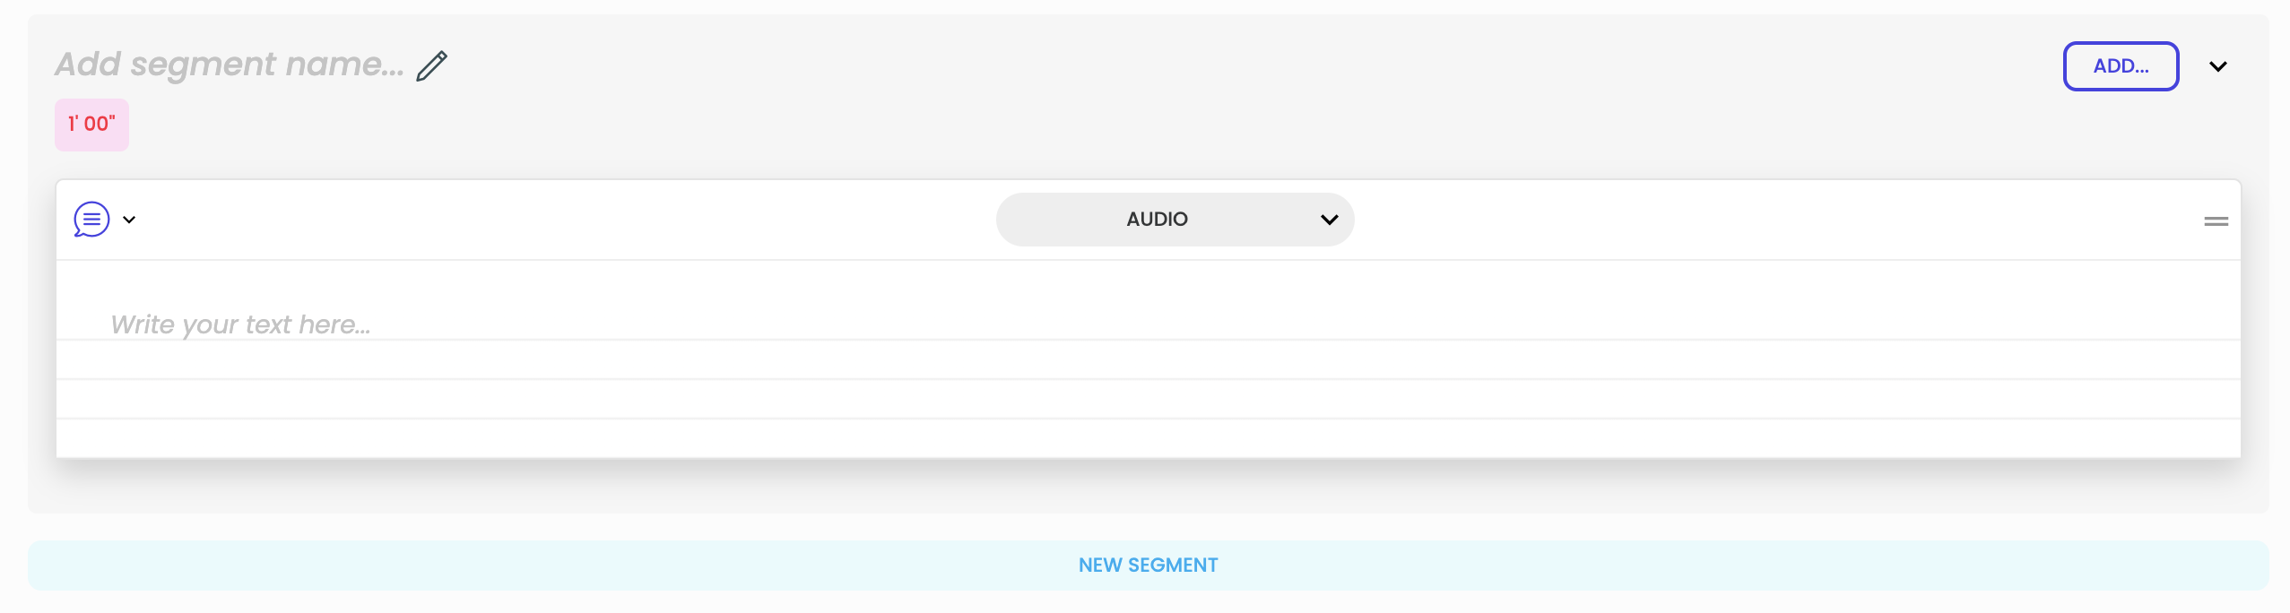
Task: Click empty segment area below the text block
Action: coord(1148,487)
